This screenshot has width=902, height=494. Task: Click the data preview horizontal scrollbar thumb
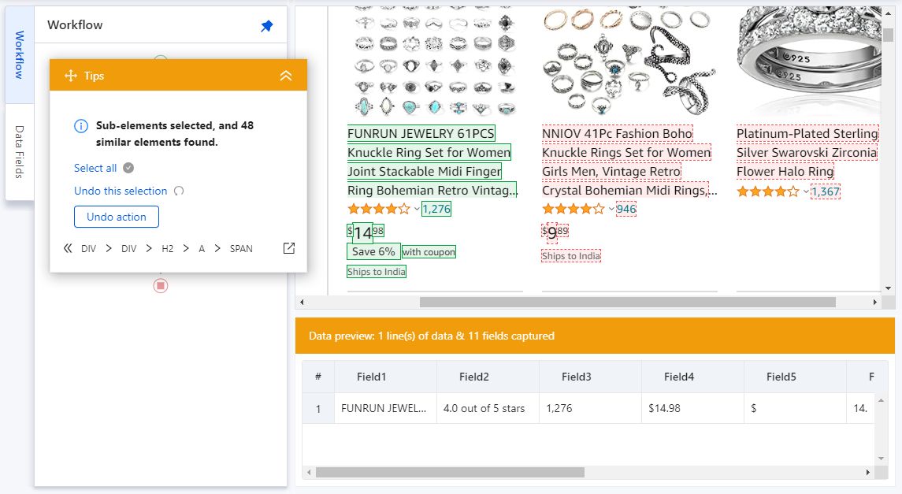pos(450,472)
